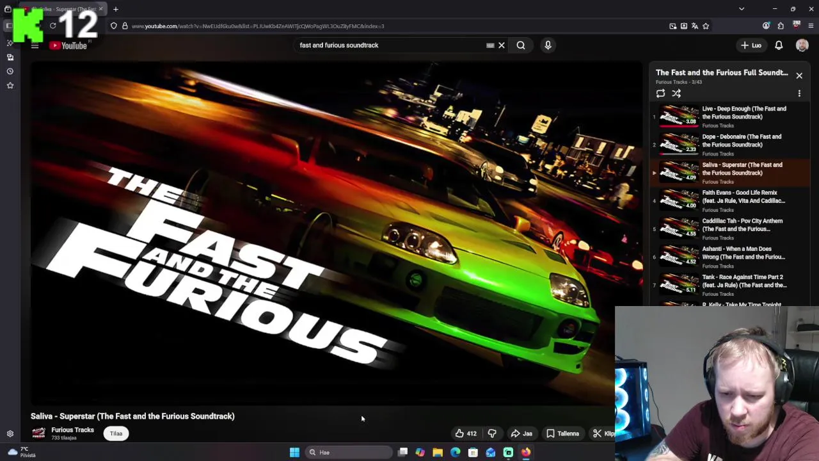This screenshot has height=461, width=819.
Task: Open YouTube notifications bell
Action: click(779, 45)
